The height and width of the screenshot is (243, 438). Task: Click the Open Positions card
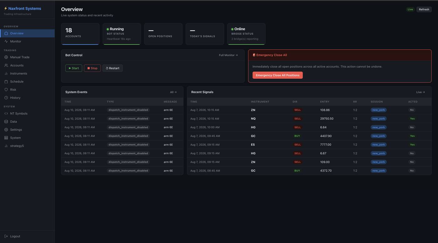[163, 34]
